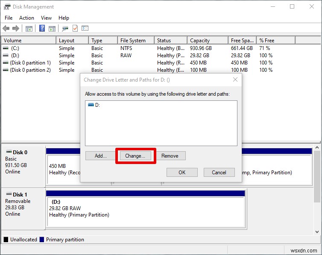322x255 pixels.
Task: Click the Disk 1 Removable label
Action: coord(18,201)
